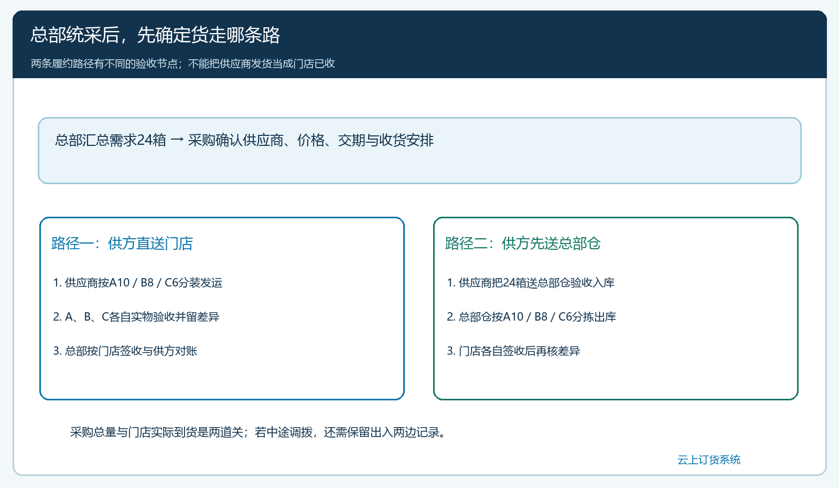This screenshot has width=839, height=488.
Task: Select step 总部按门店签收与供方对账
Action: click(x=125, y=351)
